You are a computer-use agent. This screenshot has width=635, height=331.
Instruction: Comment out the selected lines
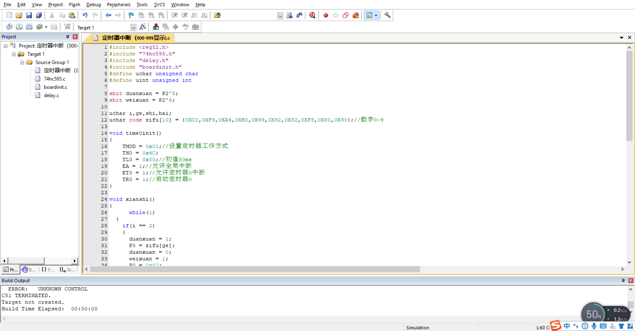click(x=194, y=15)
